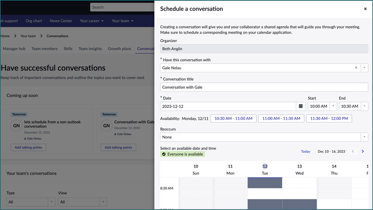Clear the Gale Nolau selection

356,68
